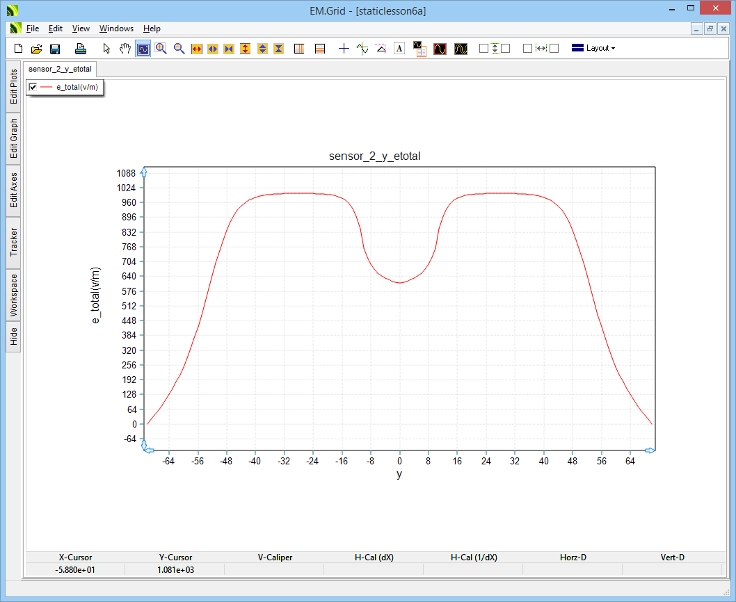Select the text annotation tool
The height and width of the screenshot is (602, 736).
pos(399,49)
